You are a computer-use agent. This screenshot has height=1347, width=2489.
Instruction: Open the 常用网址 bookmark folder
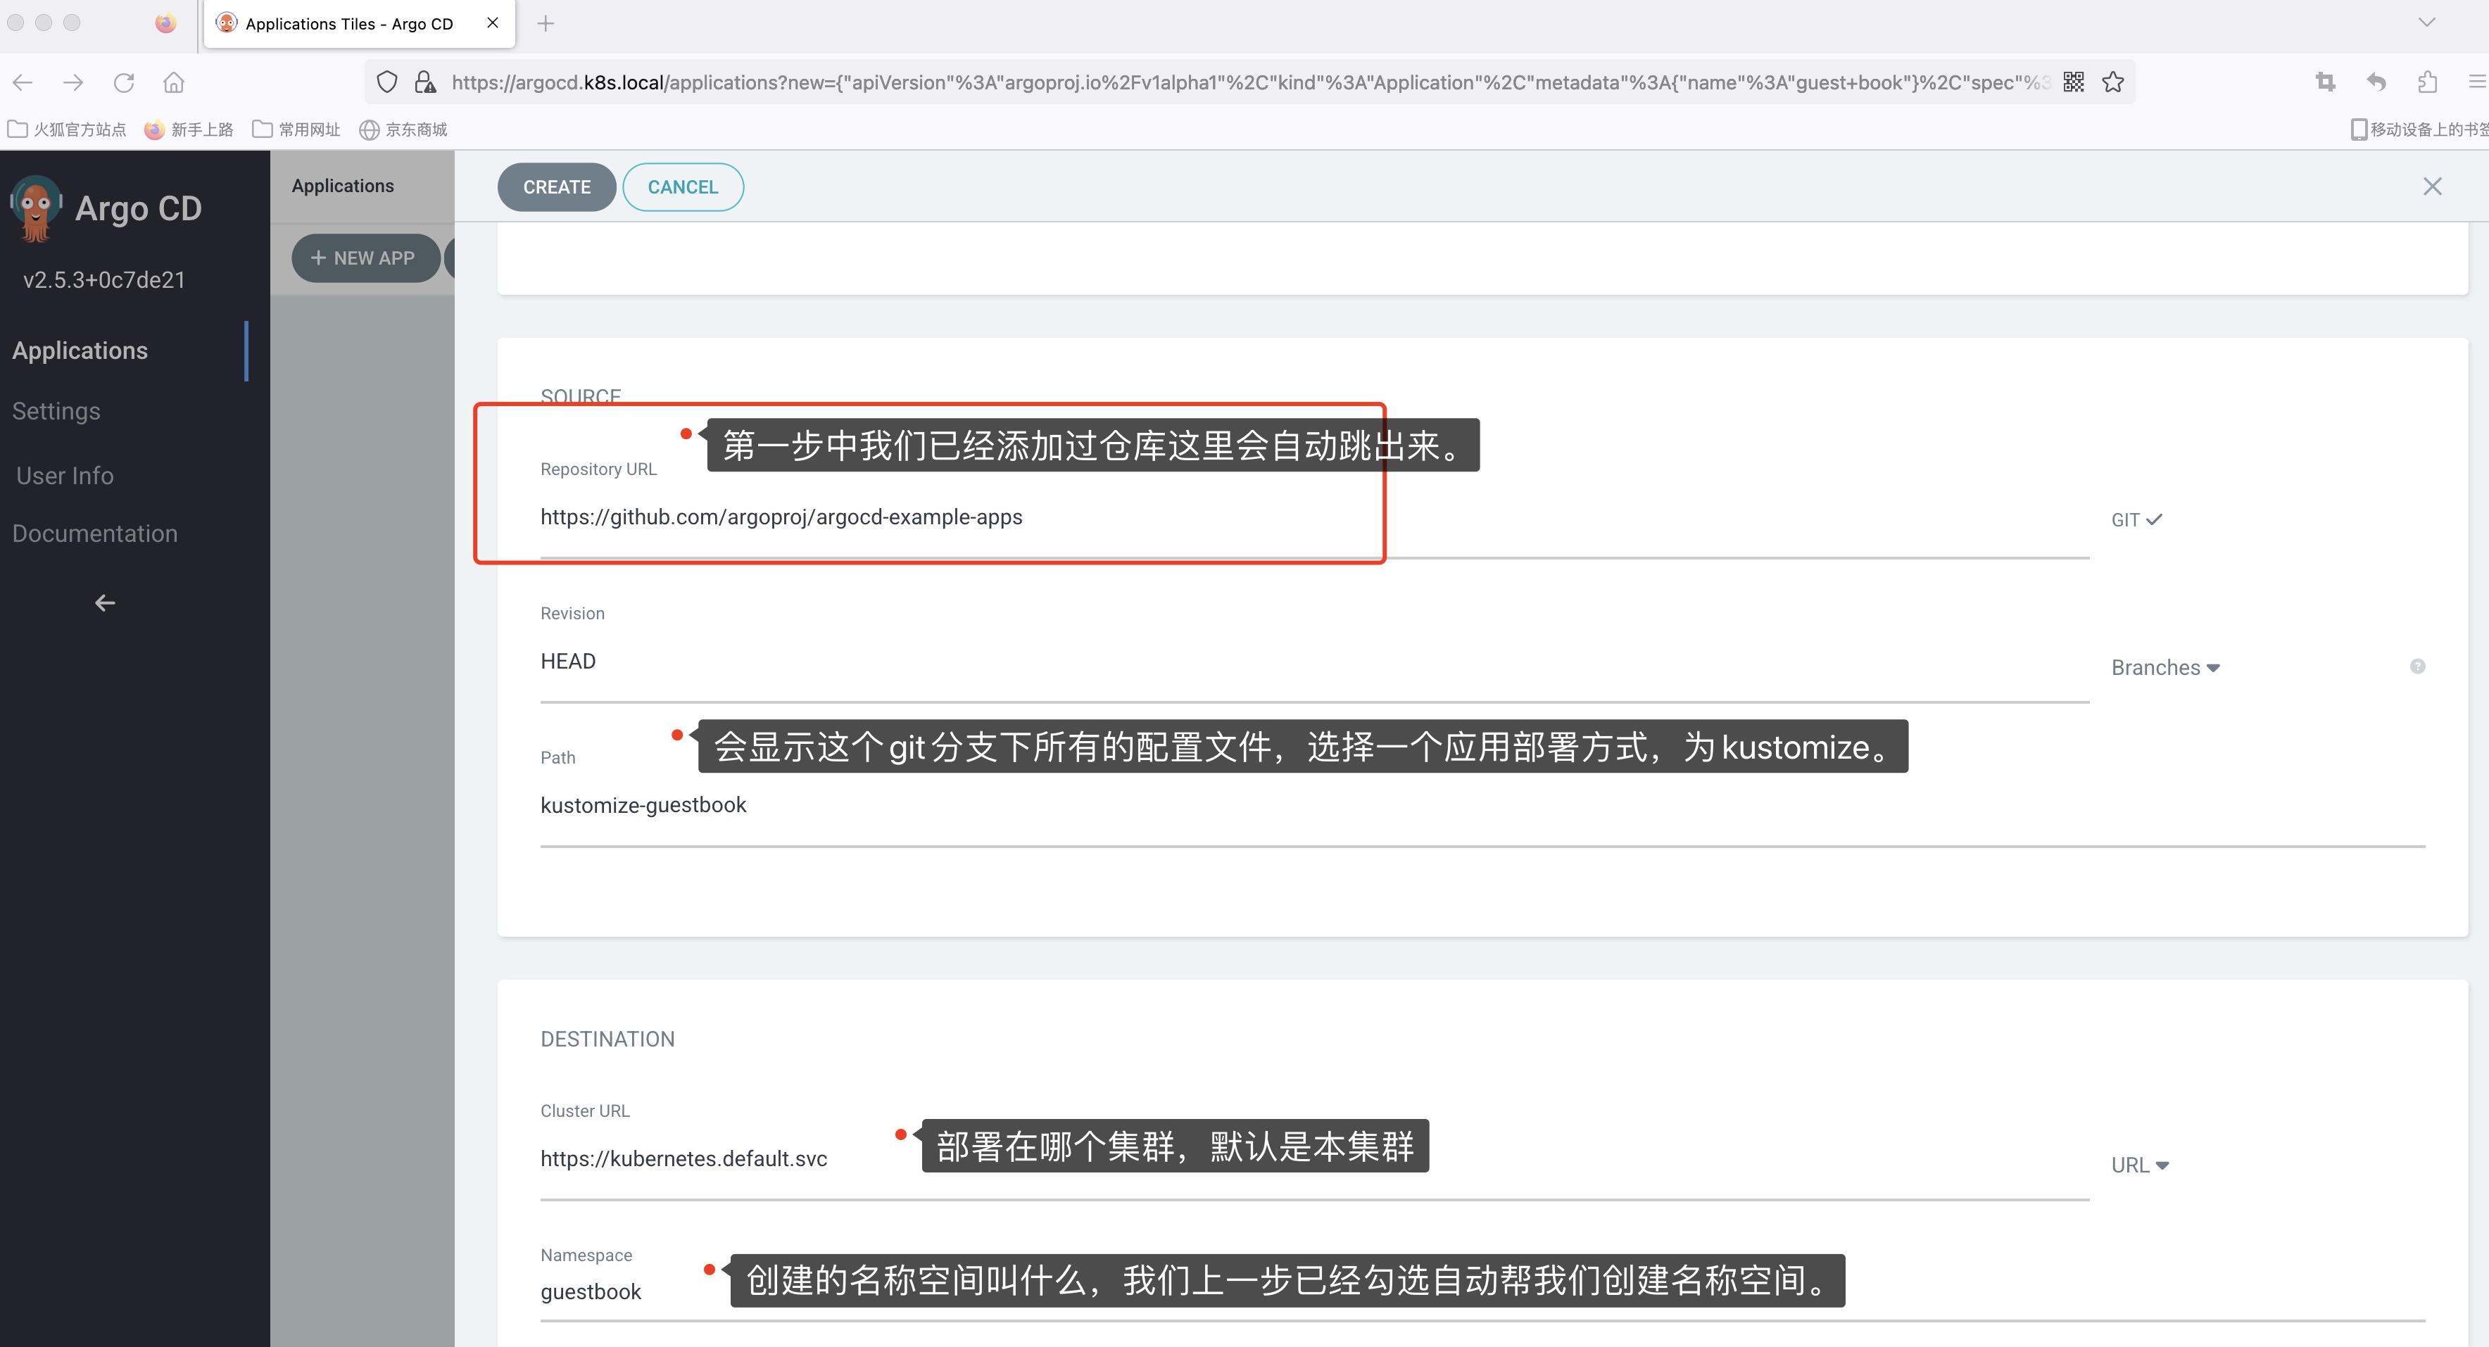(x=296, y=129)
